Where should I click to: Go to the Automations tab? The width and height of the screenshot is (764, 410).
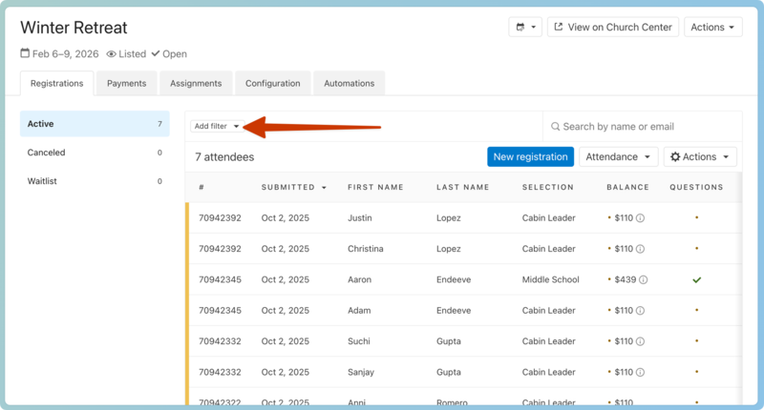[349, 84]
